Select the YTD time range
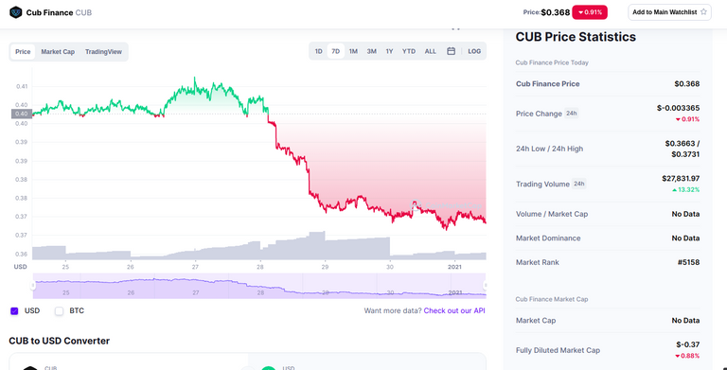 (x=409, y=51)
